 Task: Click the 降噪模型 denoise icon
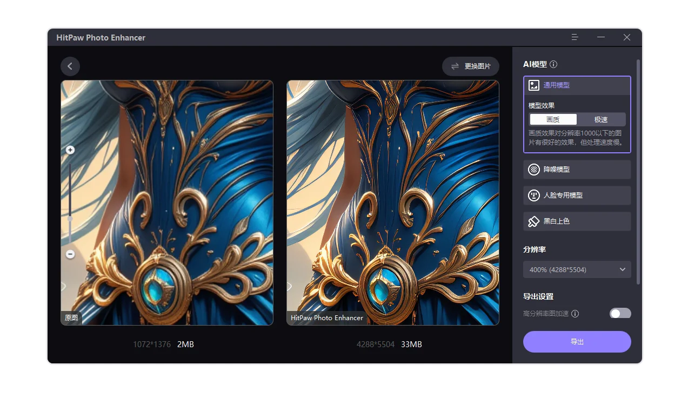pos(534,170)
